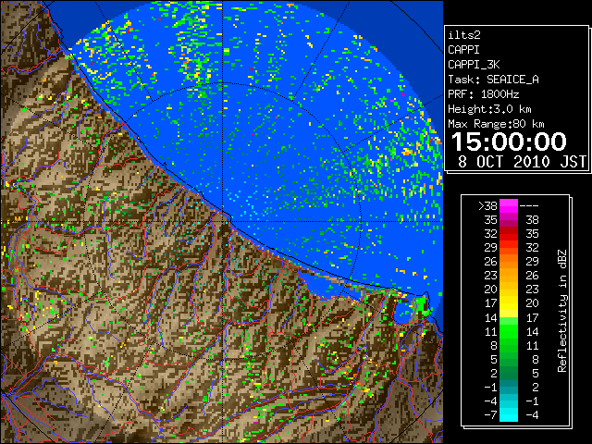
Task: Select the 'Height:3.0 km' line
Action: [489, 109]
